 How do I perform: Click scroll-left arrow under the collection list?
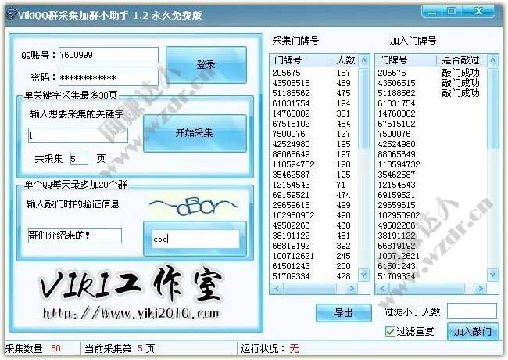pyautogui.click(x=277, y=288)
